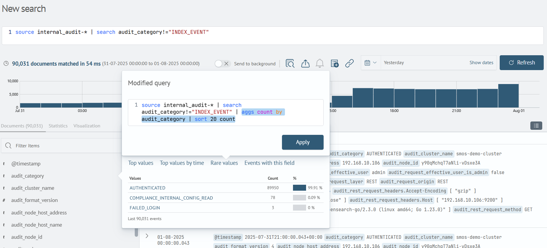Viewport: 547px width, 248px height.
Task: Click the Values column header
Action: (x=135, y=178)
